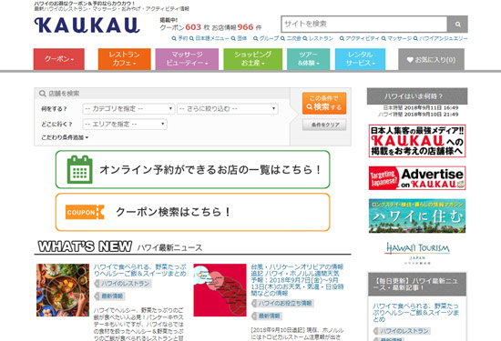Open the レストラン カフェ menu
Screen dimensions: 501x341
tap(124, 59)
